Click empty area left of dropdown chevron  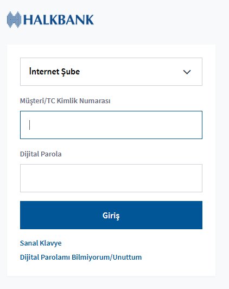pos(131,72)
